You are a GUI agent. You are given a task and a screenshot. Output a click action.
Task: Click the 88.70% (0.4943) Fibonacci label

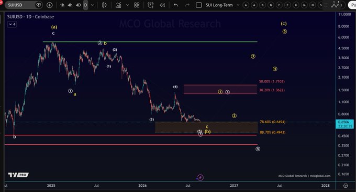[272, 132]
